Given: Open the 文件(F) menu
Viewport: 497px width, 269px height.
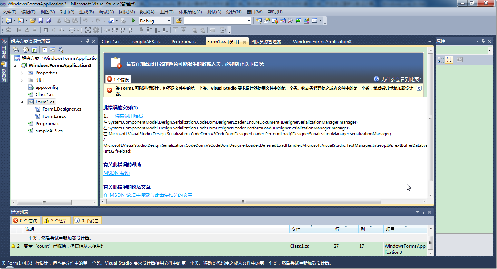Looking at the screenshot, I should point(9,12).
